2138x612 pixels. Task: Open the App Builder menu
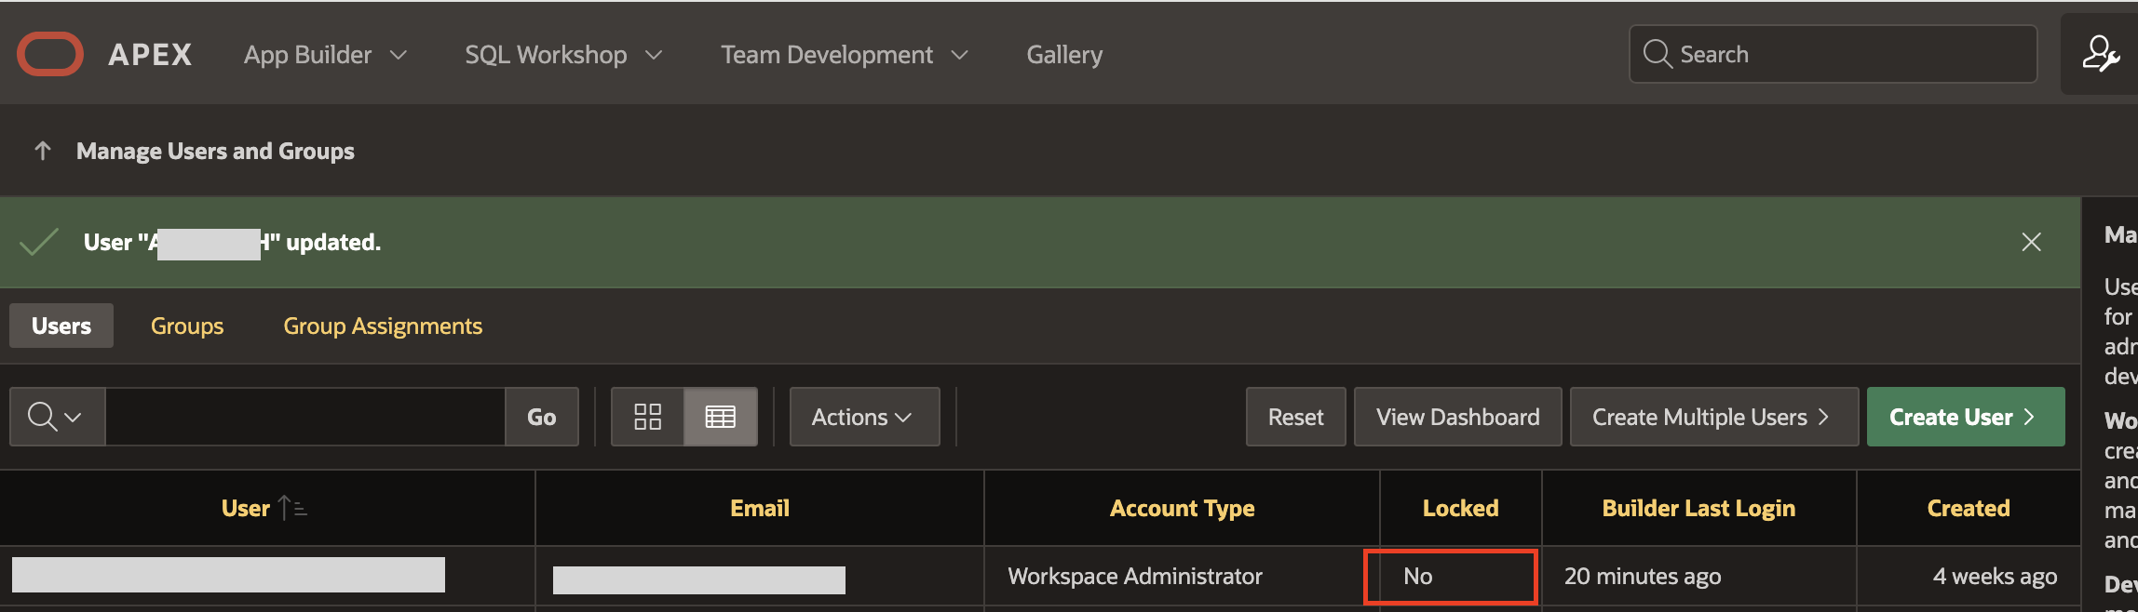(x=325, y=55)
